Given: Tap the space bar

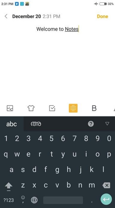Looking at the screenshot, I should point(63,200).
